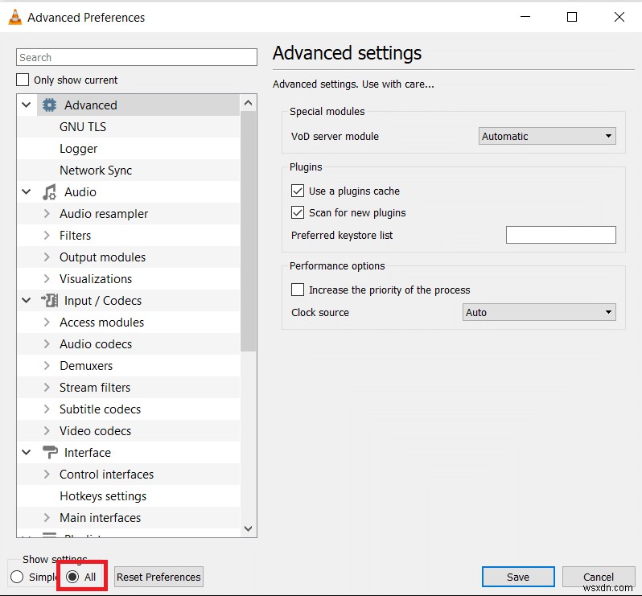Image resolution: width=642 pixels, height=596 pixels.
Task: Expand the Stream filters node
Action: [x=47, y=387]
